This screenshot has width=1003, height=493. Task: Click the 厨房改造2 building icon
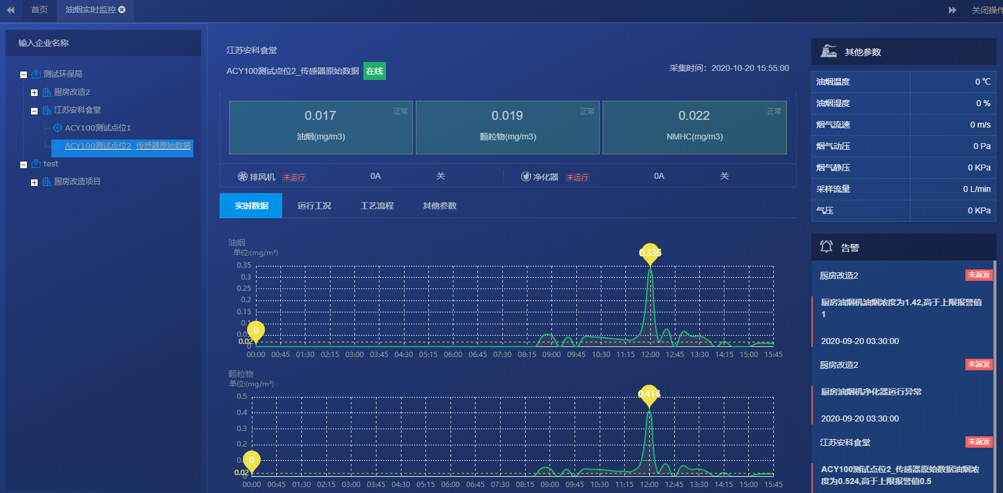47,92
